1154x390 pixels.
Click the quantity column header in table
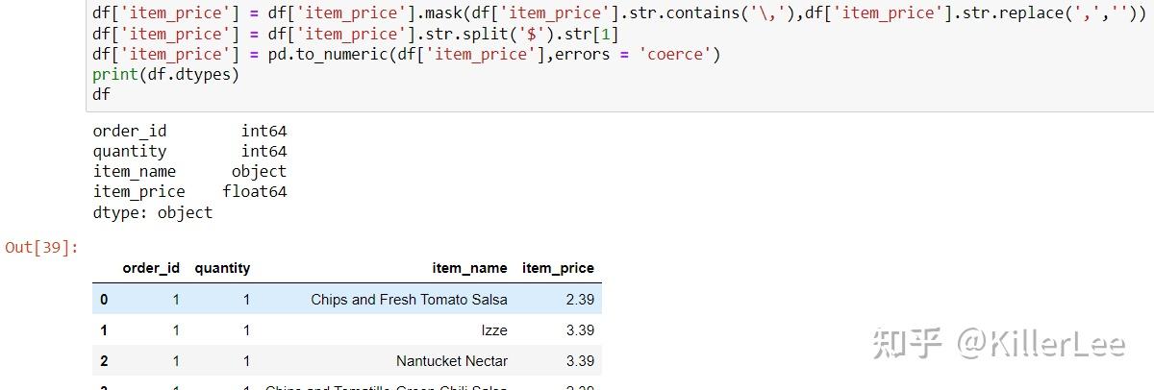coord(222,268)
